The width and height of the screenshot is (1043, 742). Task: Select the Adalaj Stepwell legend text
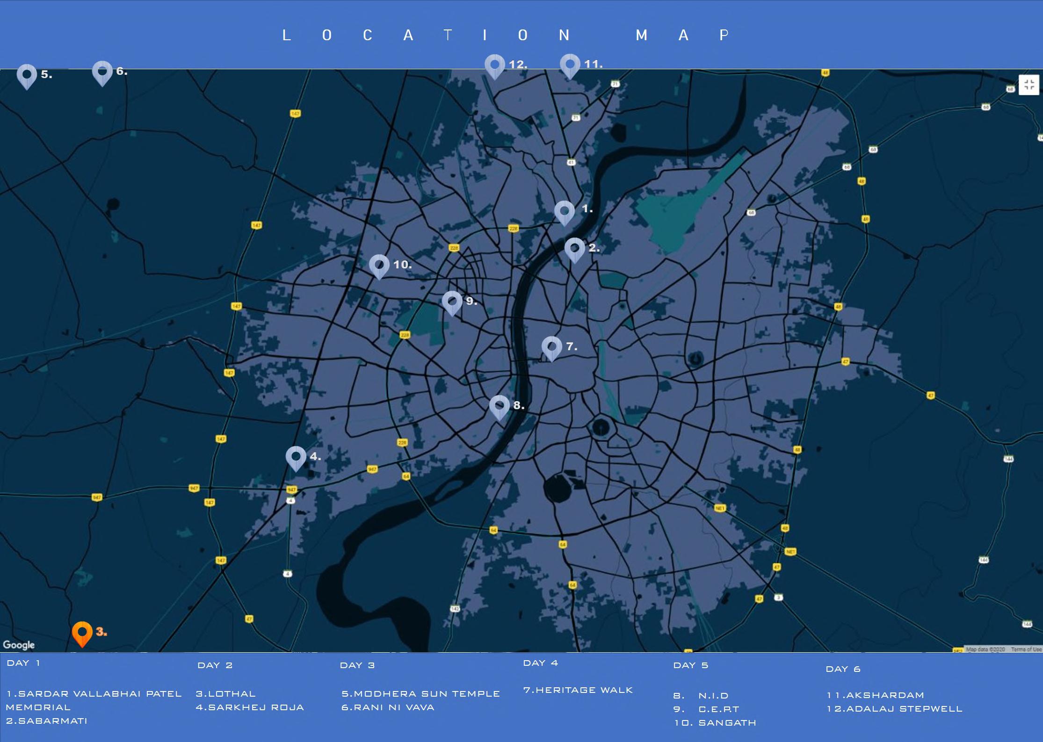(895, 709)
